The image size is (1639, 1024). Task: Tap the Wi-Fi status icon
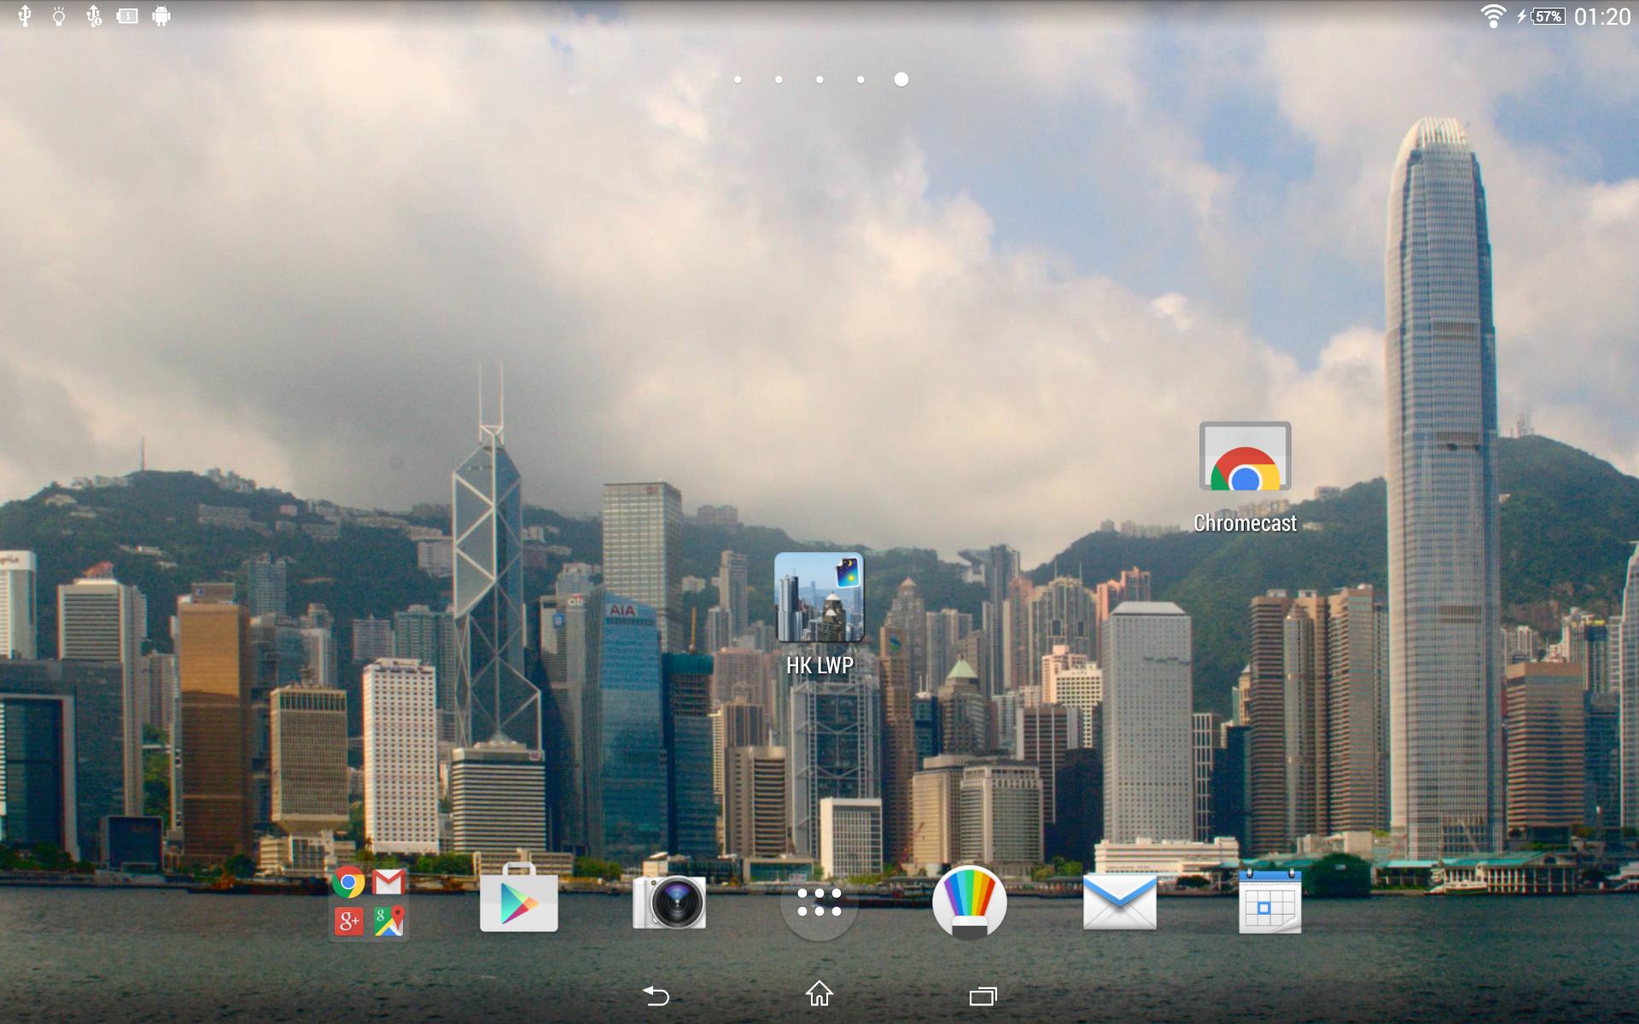click(x=1493, y=16)
